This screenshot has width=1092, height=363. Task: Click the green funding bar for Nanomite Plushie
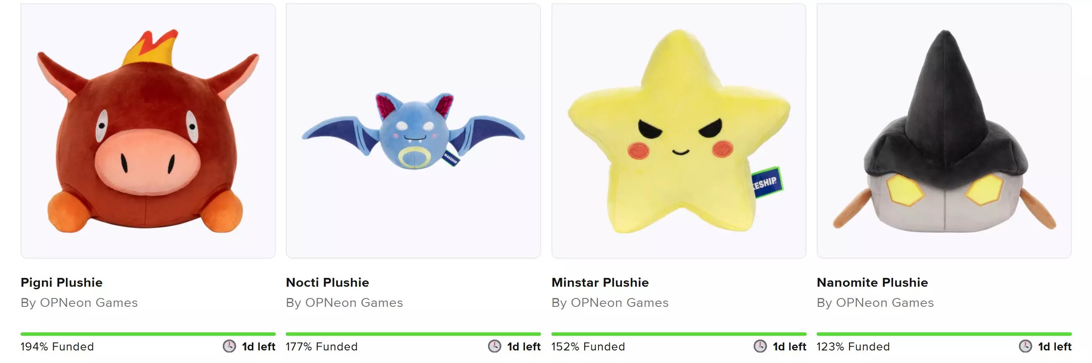[944, 334]
